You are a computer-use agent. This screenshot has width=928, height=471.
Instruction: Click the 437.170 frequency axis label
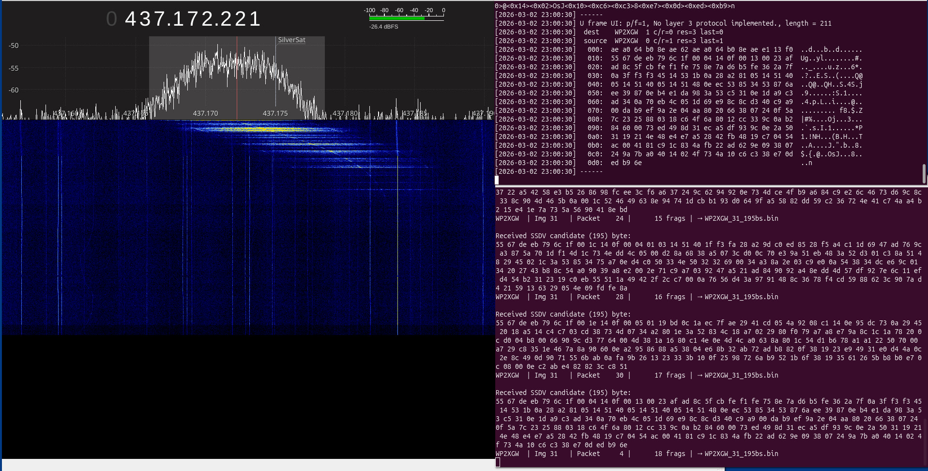[x=205, y=113]
